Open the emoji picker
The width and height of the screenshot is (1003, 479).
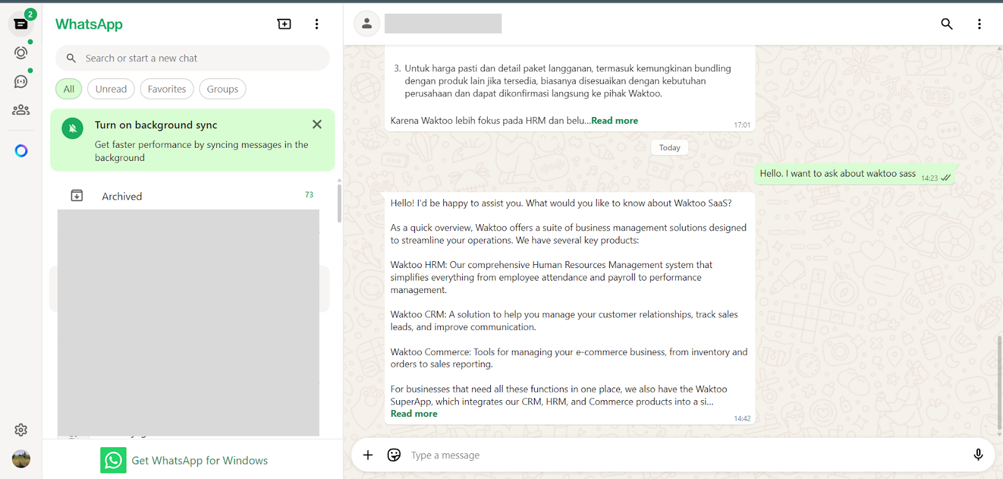click(x=394, y=455)
